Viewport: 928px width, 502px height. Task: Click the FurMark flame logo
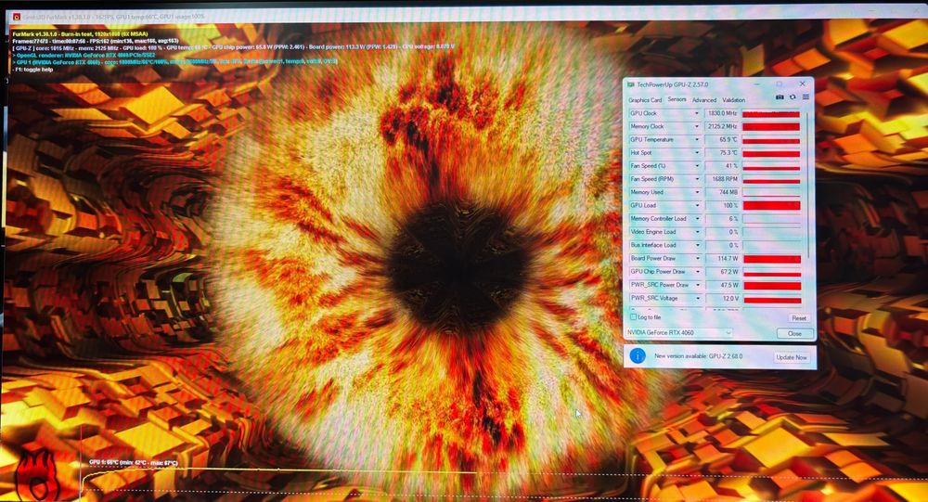pos(37,475)
